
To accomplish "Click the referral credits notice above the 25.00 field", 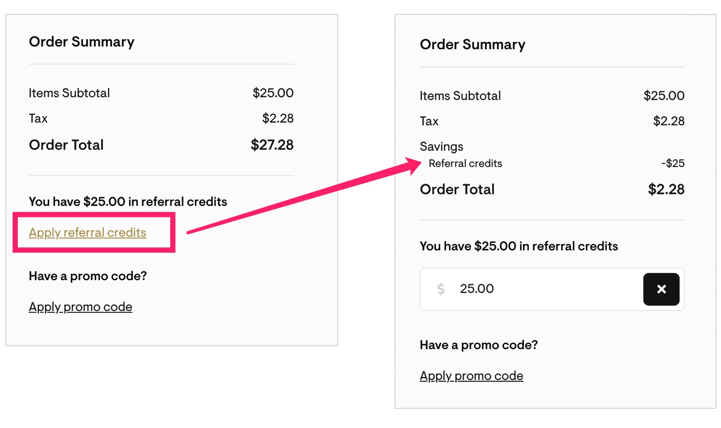I will tap(519, 246).
